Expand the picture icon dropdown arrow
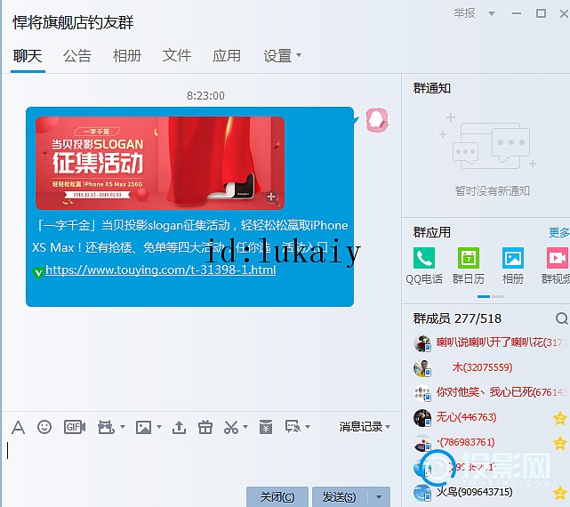Image resolution: width=570 pixels, height=507 pixels. tap(159, 427)
